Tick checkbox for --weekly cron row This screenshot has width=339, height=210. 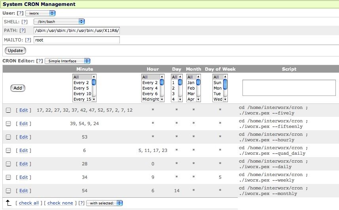tap(8, 177)
